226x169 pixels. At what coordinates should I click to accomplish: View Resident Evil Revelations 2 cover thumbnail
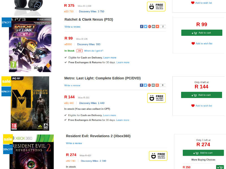(32, 152)
